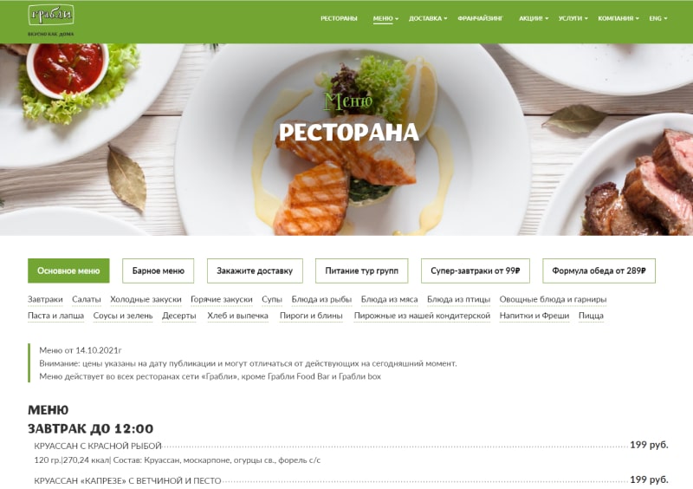The width and height of the screenshot is (693, 489).
Task: Switch to Барное меню tab
Action: pyautogui.click(x=159, y=271)
